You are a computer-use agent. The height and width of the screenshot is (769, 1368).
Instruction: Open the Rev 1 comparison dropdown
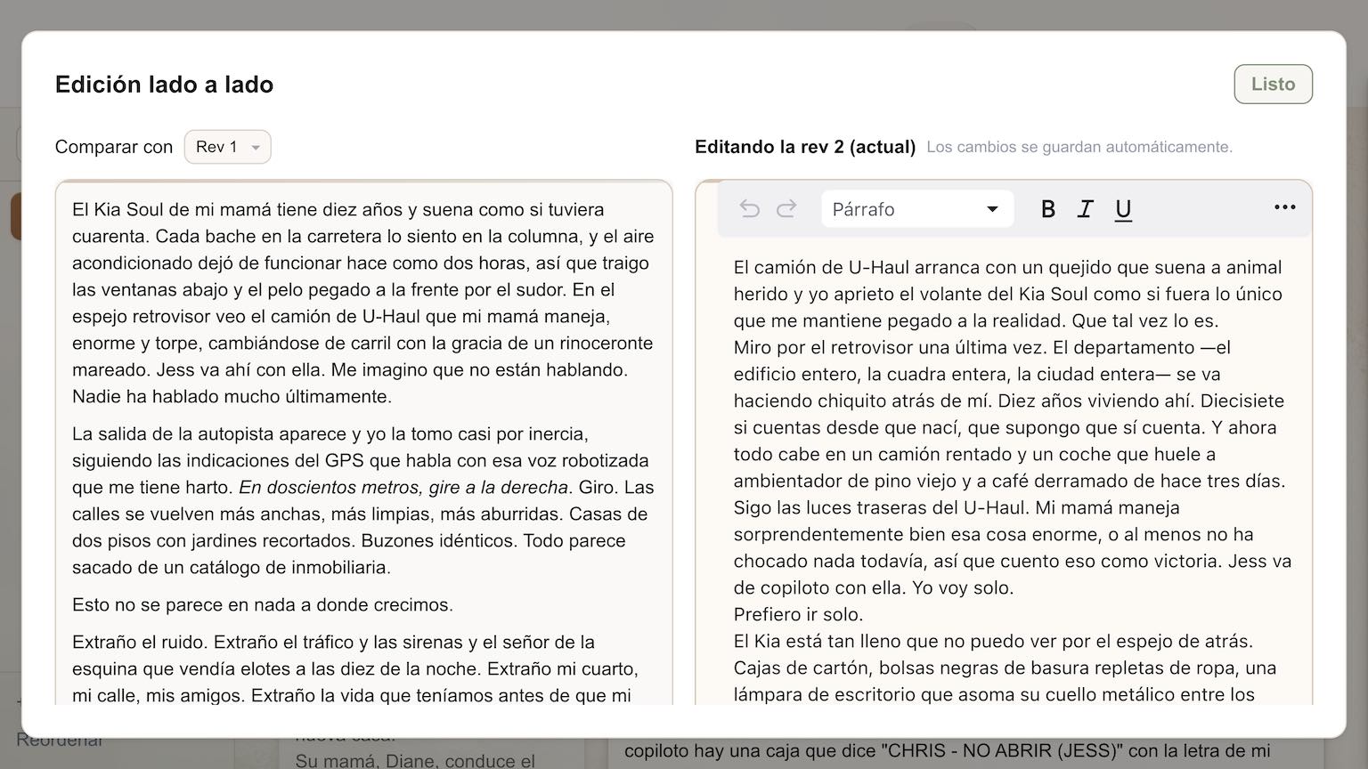pos(228,147)
